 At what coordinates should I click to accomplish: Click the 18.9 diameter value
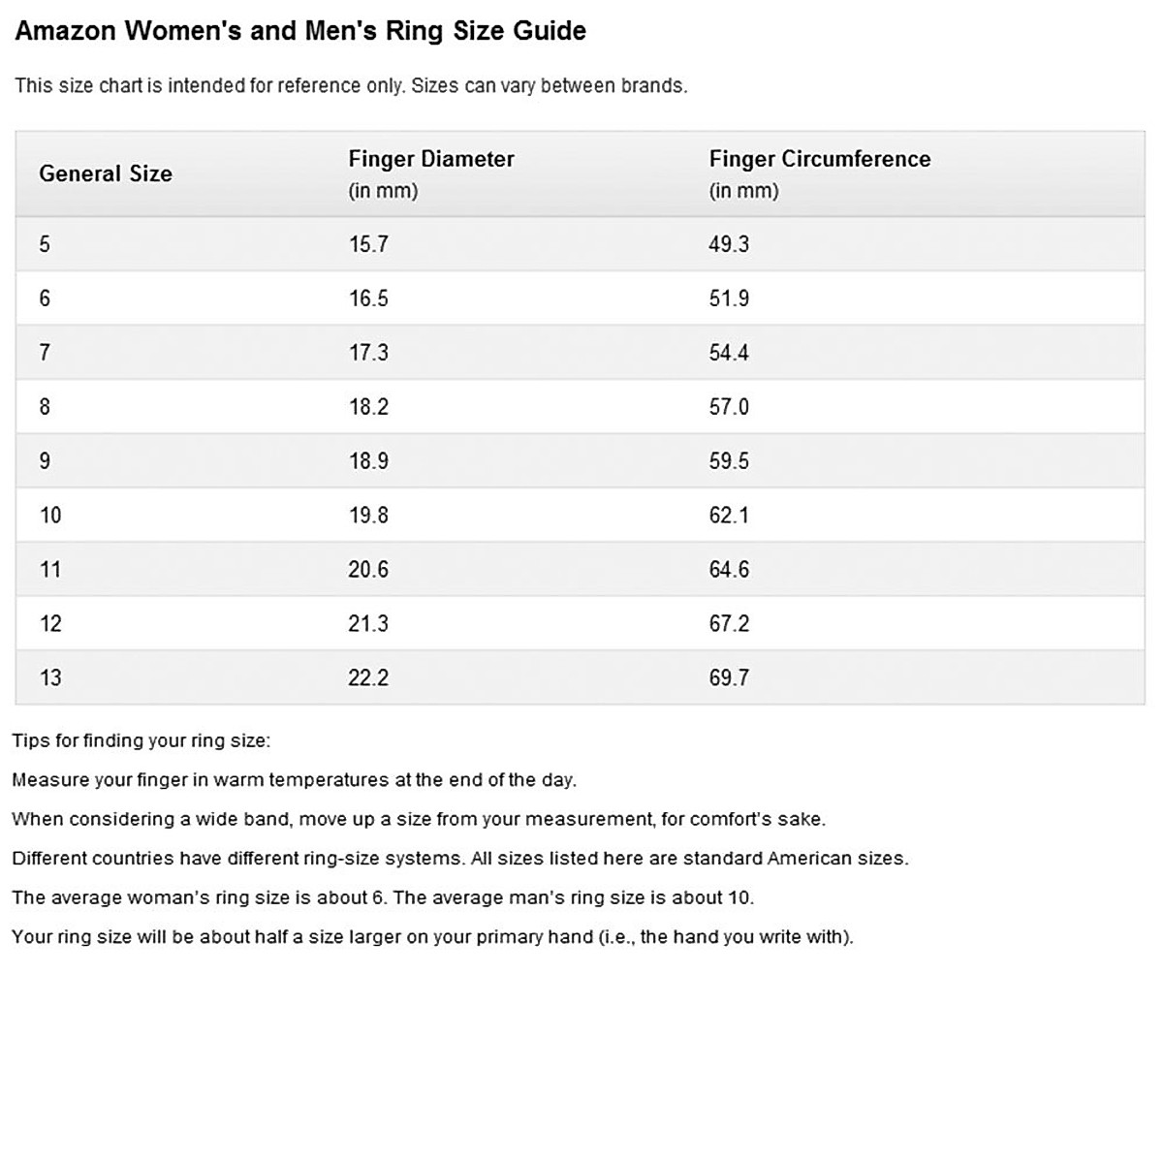368,461
